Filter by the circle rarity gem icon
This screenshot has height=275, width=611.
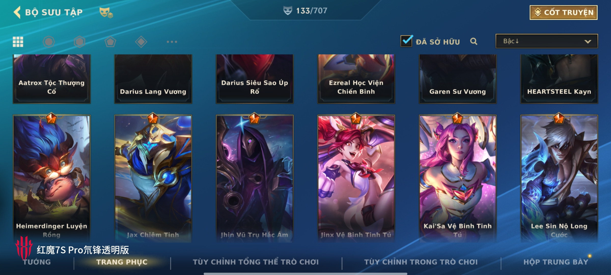[49, 42]
